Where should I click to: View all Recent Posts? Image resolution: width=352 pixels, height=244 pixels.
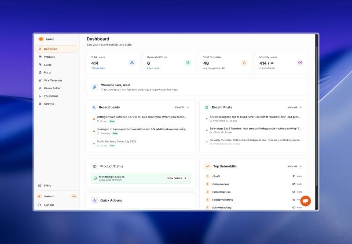coord(294,107)
